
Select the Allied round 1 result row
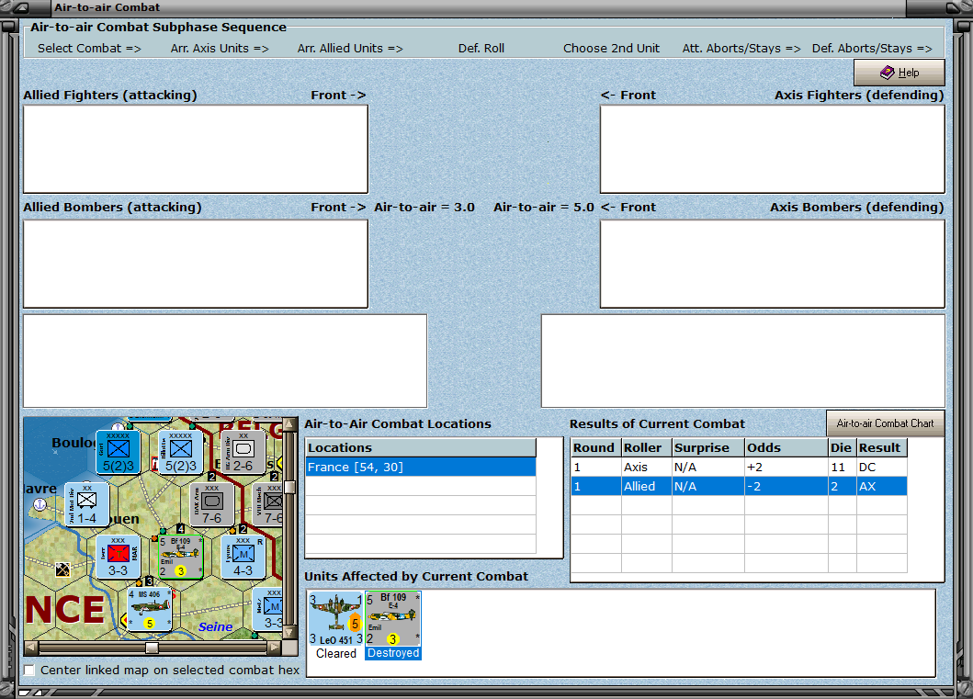pos(739,486)
